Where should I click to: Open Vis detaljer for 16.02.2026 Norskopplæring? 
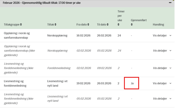coord(160,36)
